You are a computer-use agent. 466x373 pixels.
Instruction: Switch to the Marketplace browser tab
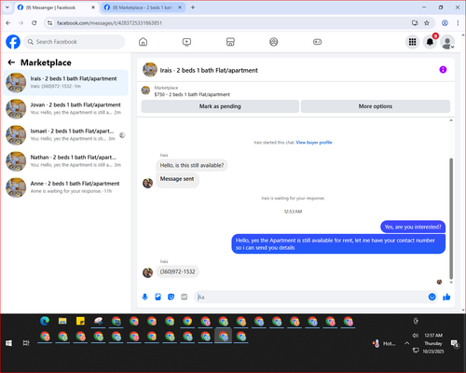142,7
